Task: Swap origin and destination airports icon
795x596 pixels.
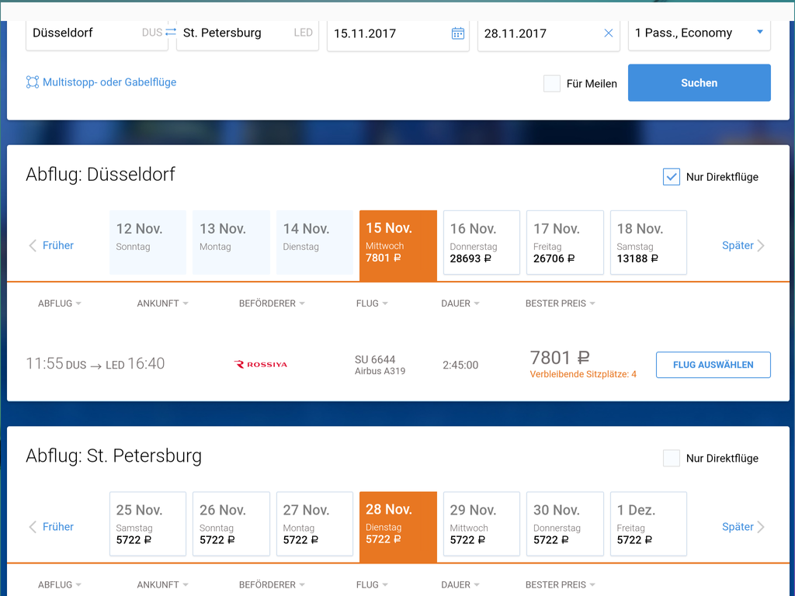Action: click(x=171, y=32)
